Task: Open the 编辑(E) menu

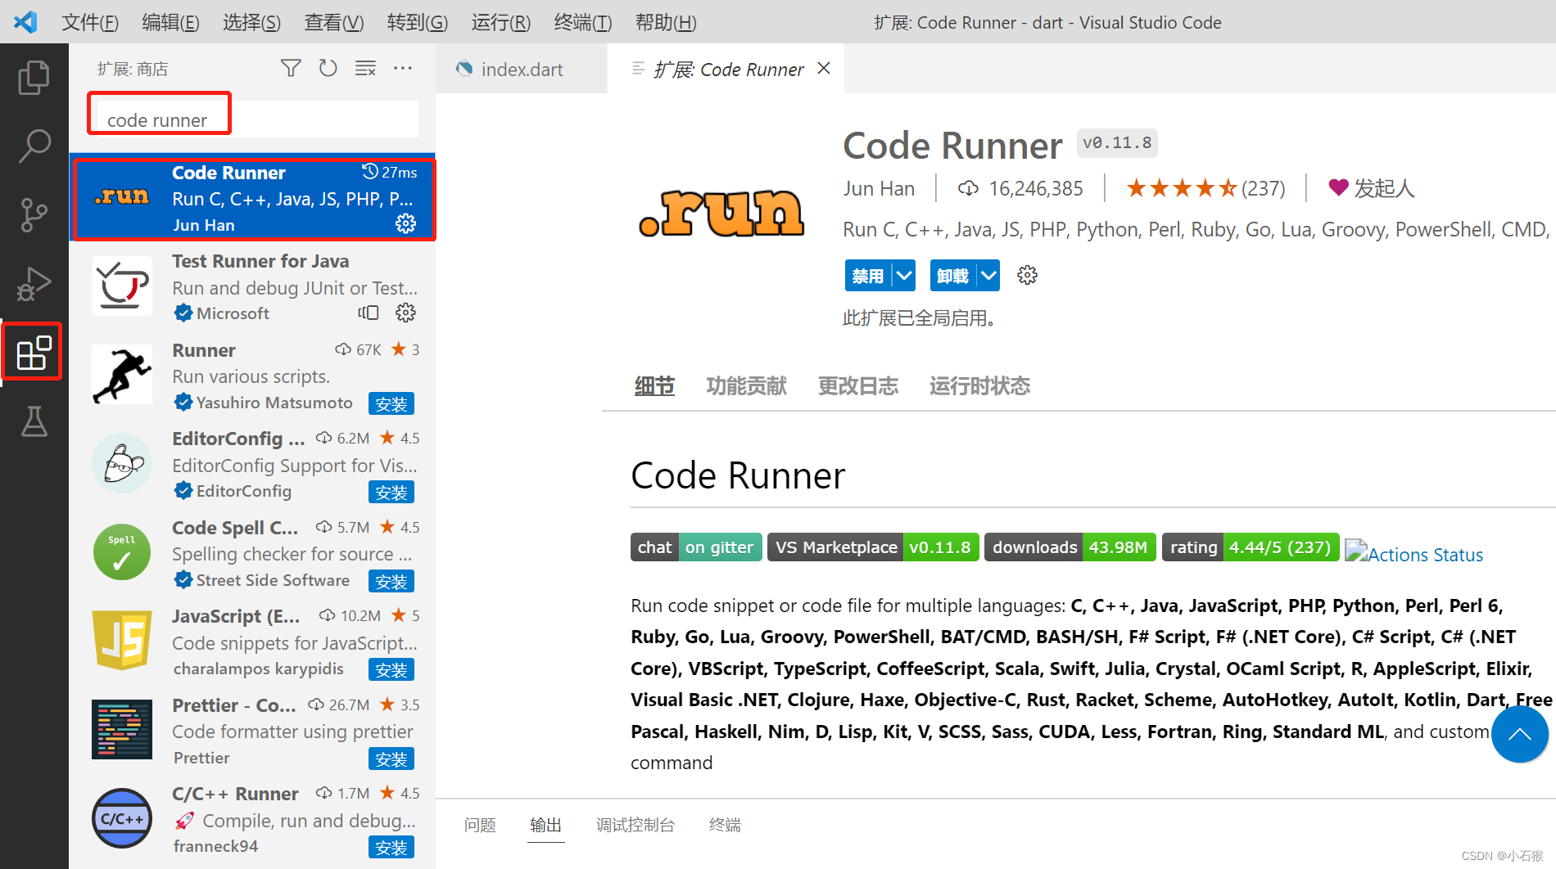Action: 170,22
